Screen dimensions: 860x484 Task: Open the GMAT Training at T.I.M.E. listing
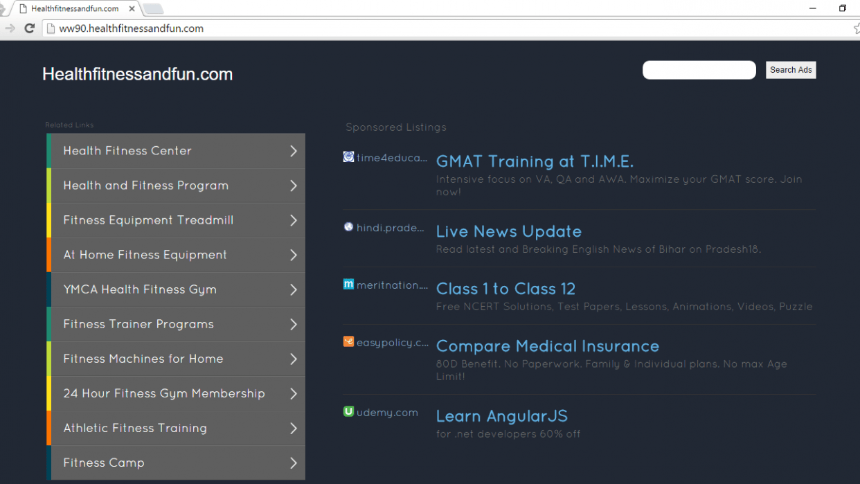(x=534, y=161)
